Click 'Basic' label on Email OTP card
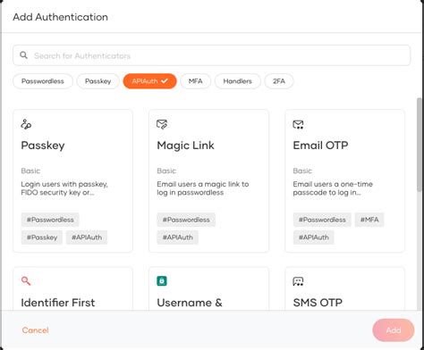Image resolution: width=424 pixels, height=350 pixels. point(302,171)
